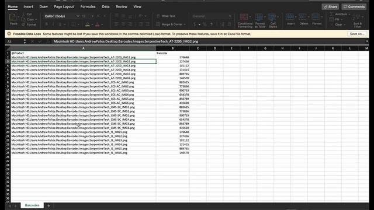Select the Barcode header cell
Viewport: 374px width, 210px height.
point(173,53)
